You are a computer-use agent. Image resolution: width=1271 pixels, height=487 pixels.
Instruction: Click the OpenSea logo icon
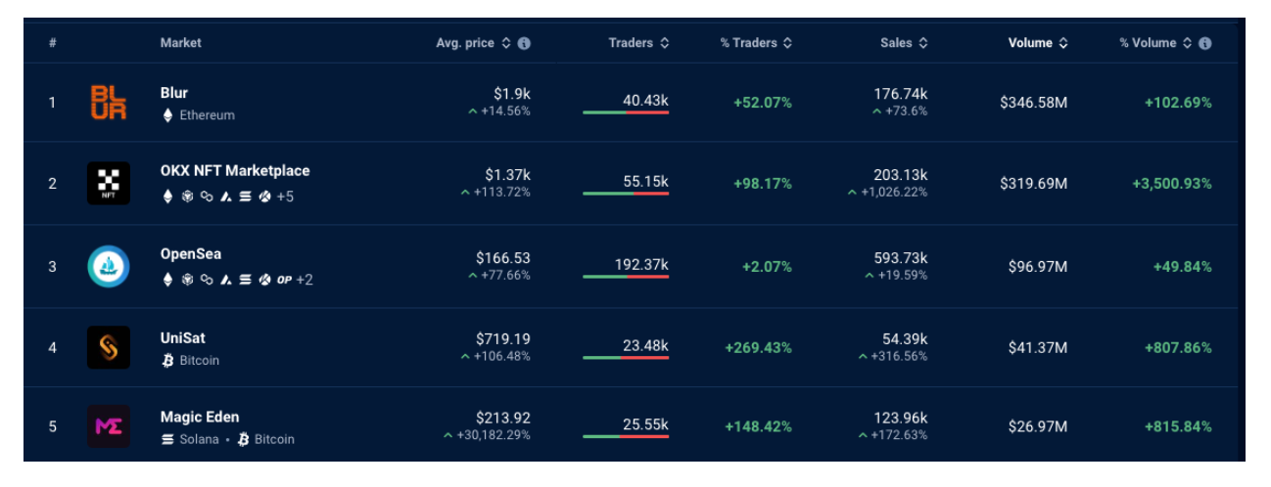(109, 267)
